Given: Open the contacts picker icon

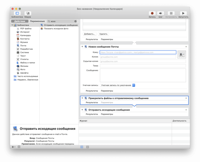Looking at the screenshot, I should [182, 55].
